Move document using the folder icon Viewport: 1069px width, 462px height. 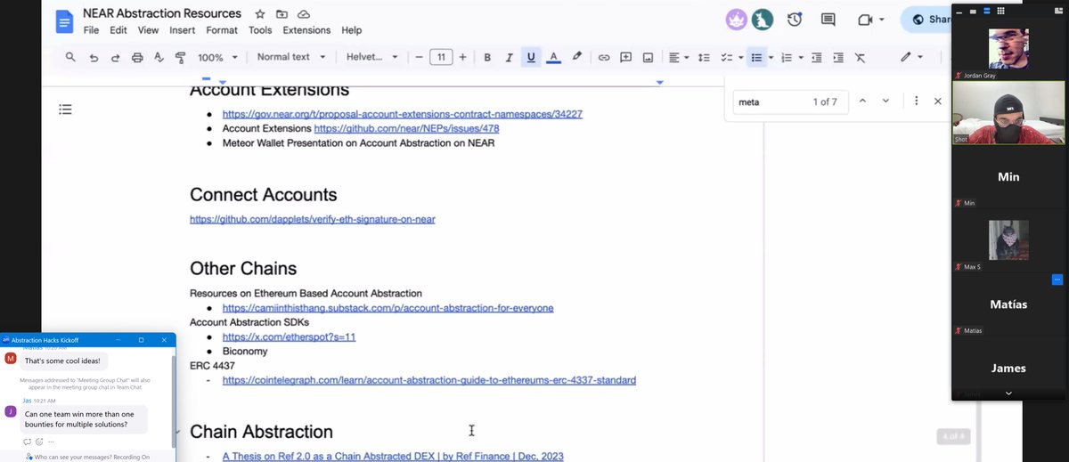click(282, 14)
